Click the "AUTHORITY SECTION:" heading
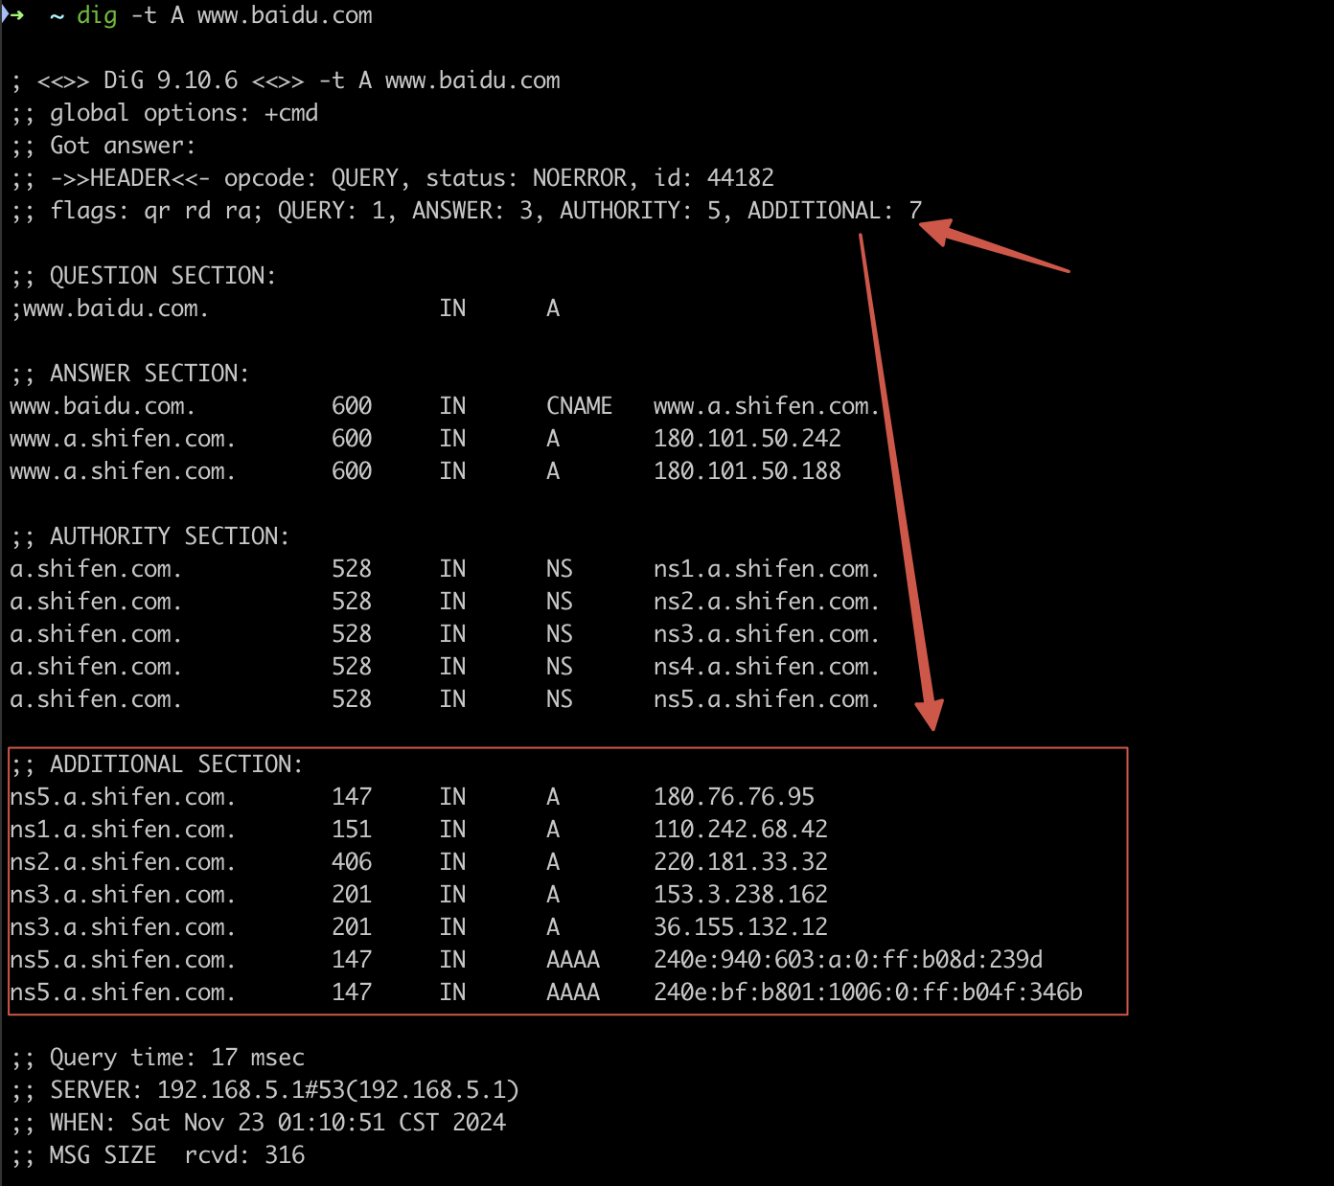Image resolution: width=1334 pixels, height=1186 pixels. point(169,536)
